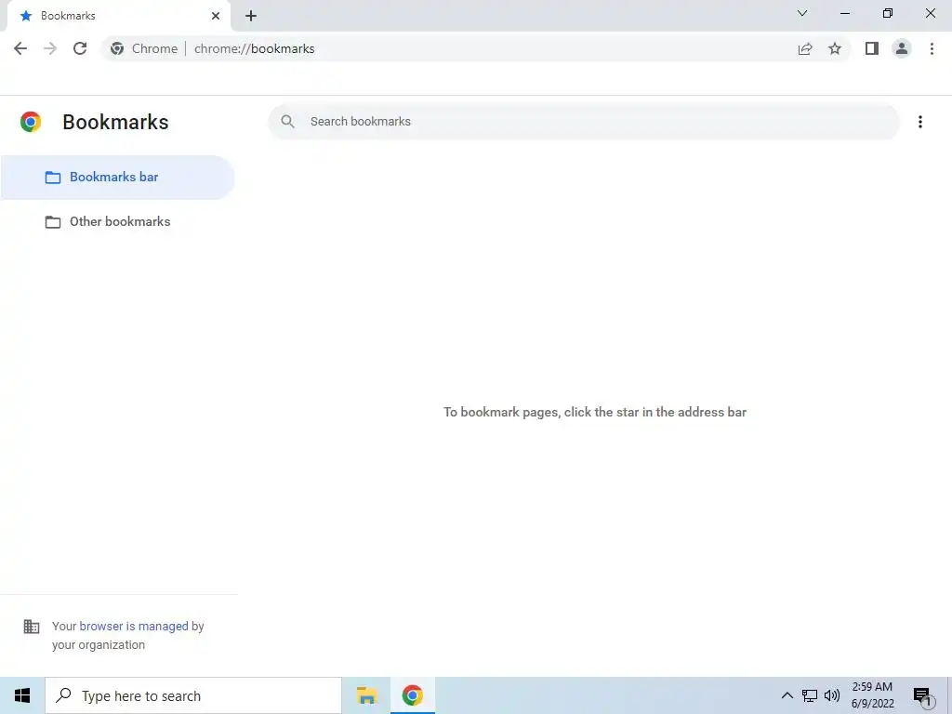Click the magnifier icon in Search bookmarks
952x714 pixels.
tap(288, 122)
